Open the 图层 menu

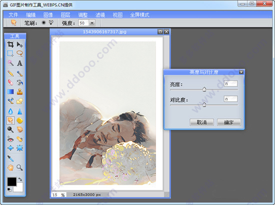click(x=65, y=15)
